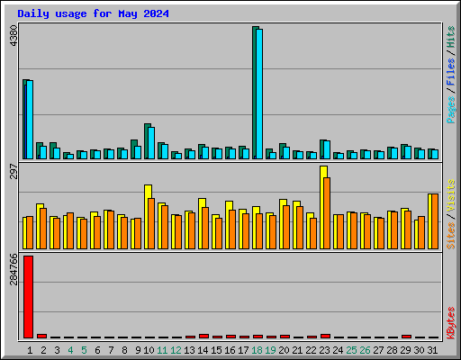Click green day 11 label
This screenshot has height=360, width=461.
(x=162, y=350)
